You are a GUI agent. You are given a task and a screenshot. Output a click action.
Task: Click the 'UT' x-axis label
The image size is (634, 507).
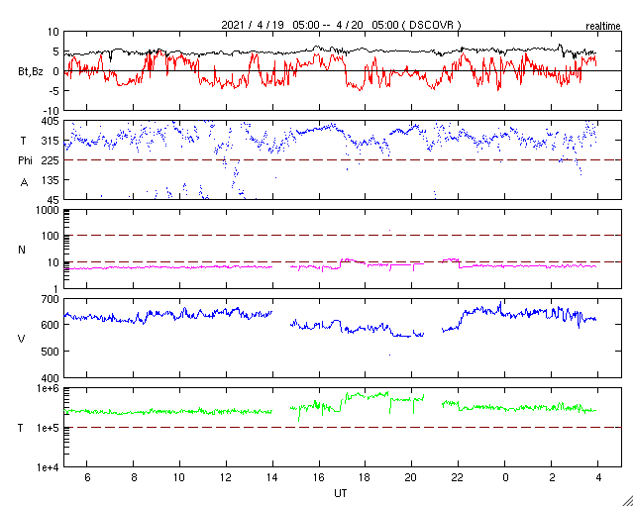point(340,493)
